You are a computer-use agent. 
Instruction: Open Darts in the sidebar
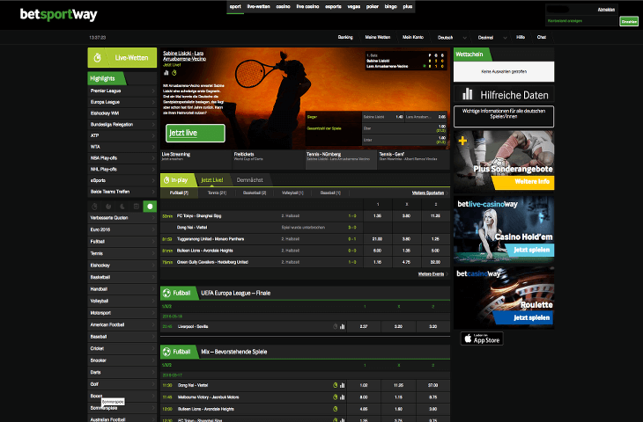(x=122, y=372)
